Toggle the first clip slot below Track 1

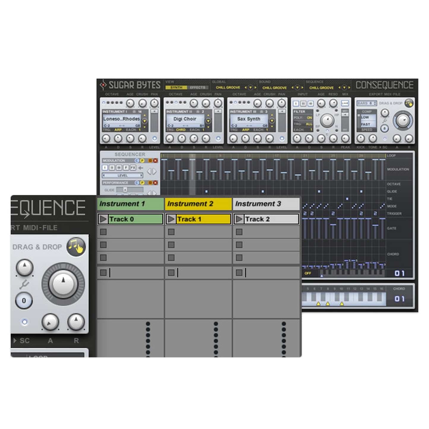click(x=171, y=232)
